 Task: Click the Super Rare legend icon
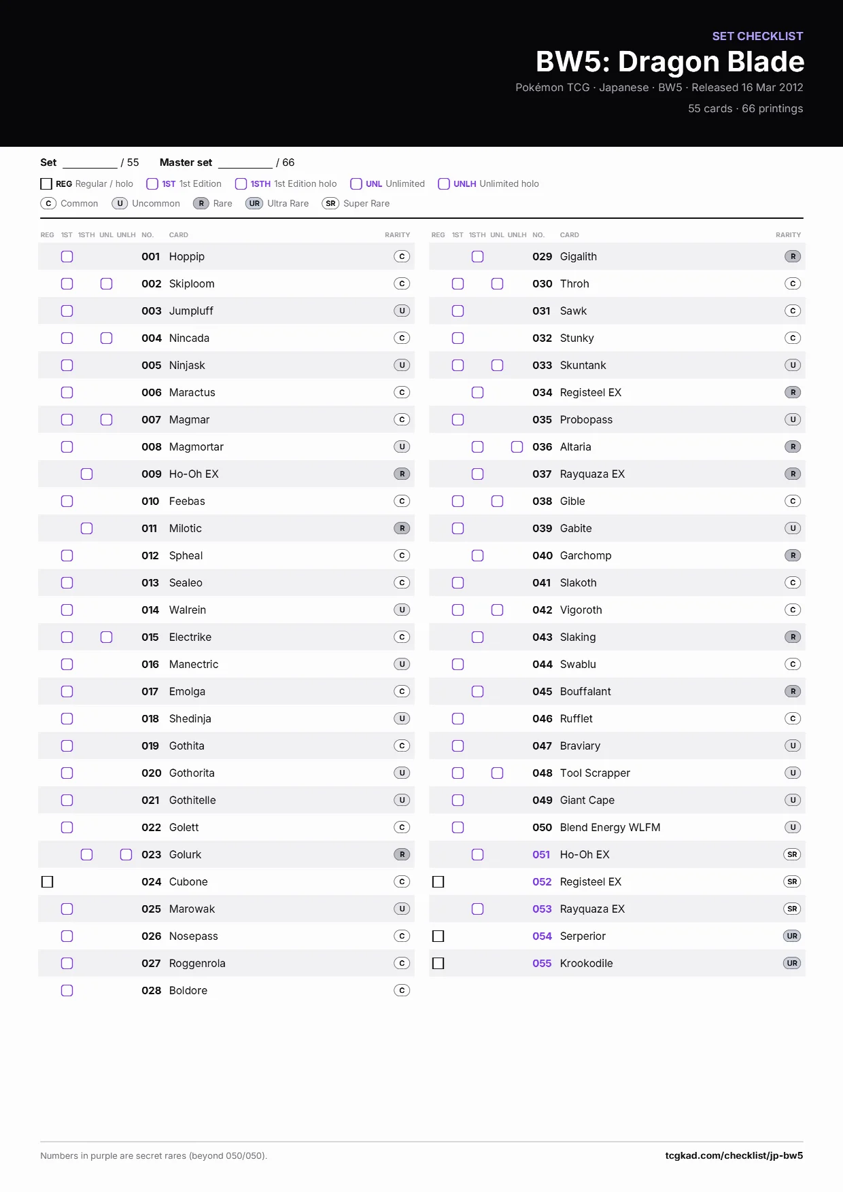coord(330,203)
